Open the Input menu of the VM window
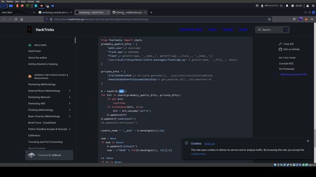This screenshot has height=177, width=316. click(x=23, y=1)
